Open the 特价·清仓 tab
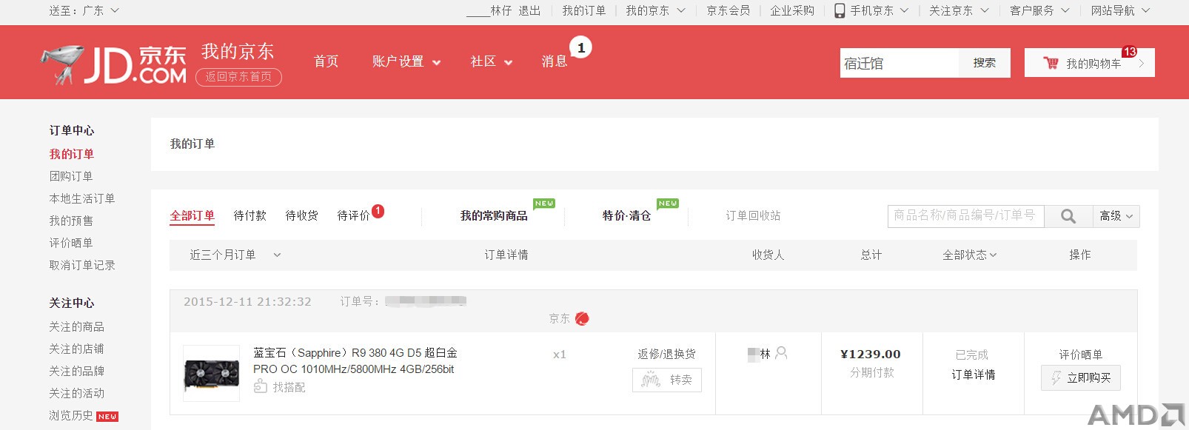The image size is (1189, 430). (626, 216)
